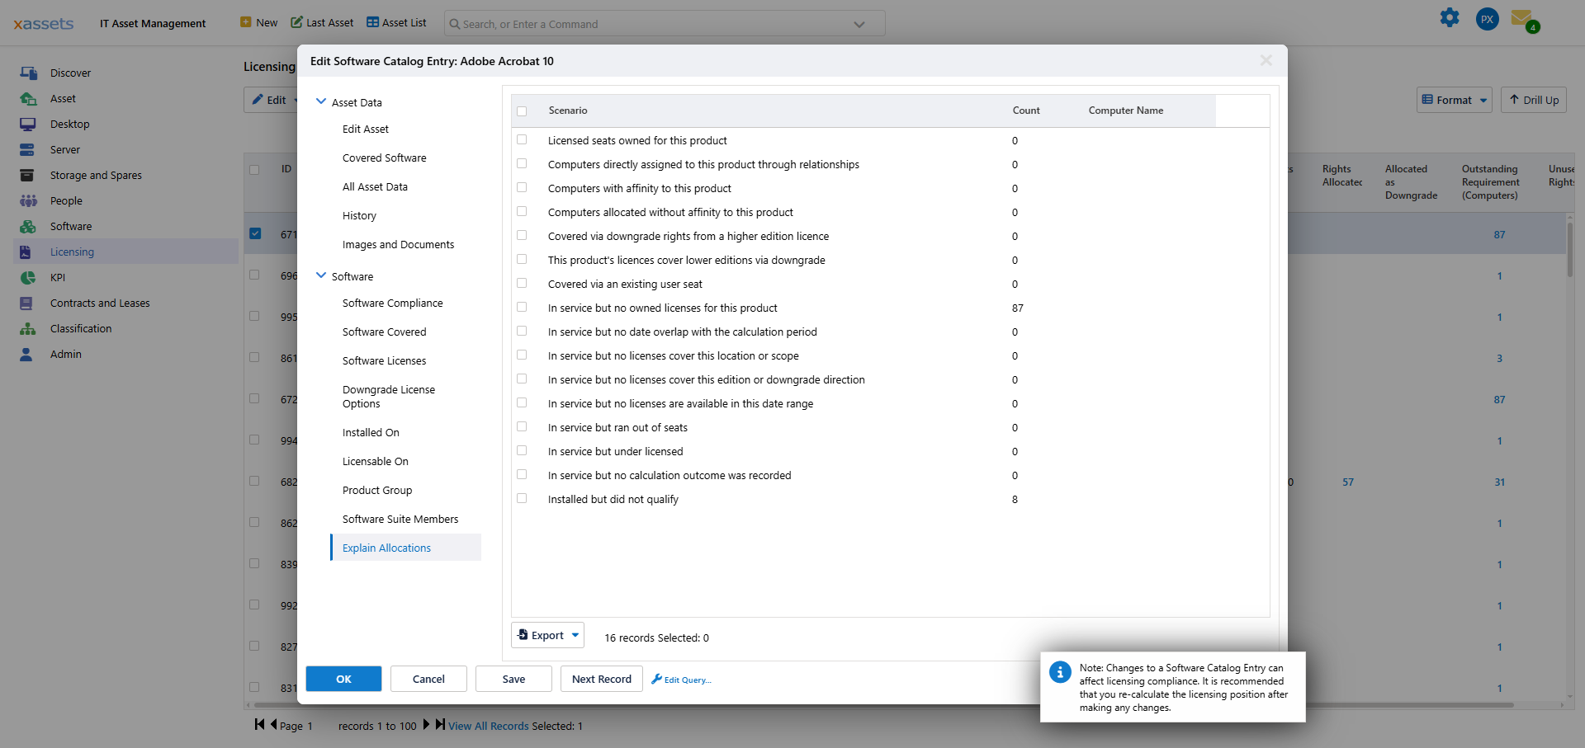This screenshot has height=748, width=1585.
Task: Open the Classification hierarchy icon
Action: (28, 329)
